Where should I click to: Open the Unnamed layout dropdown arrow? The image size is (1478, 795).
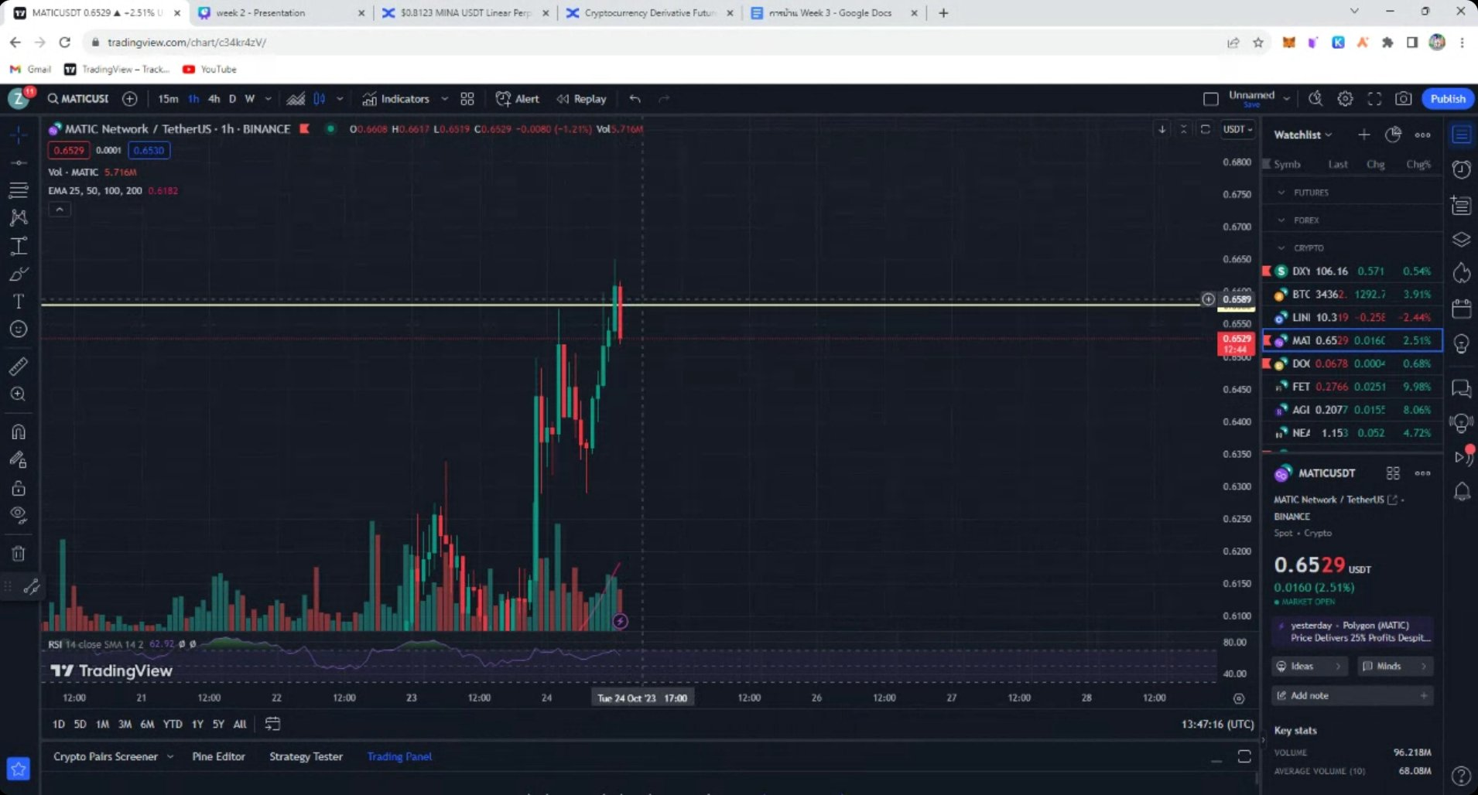pyautogui.click(x=1286, y=99)
